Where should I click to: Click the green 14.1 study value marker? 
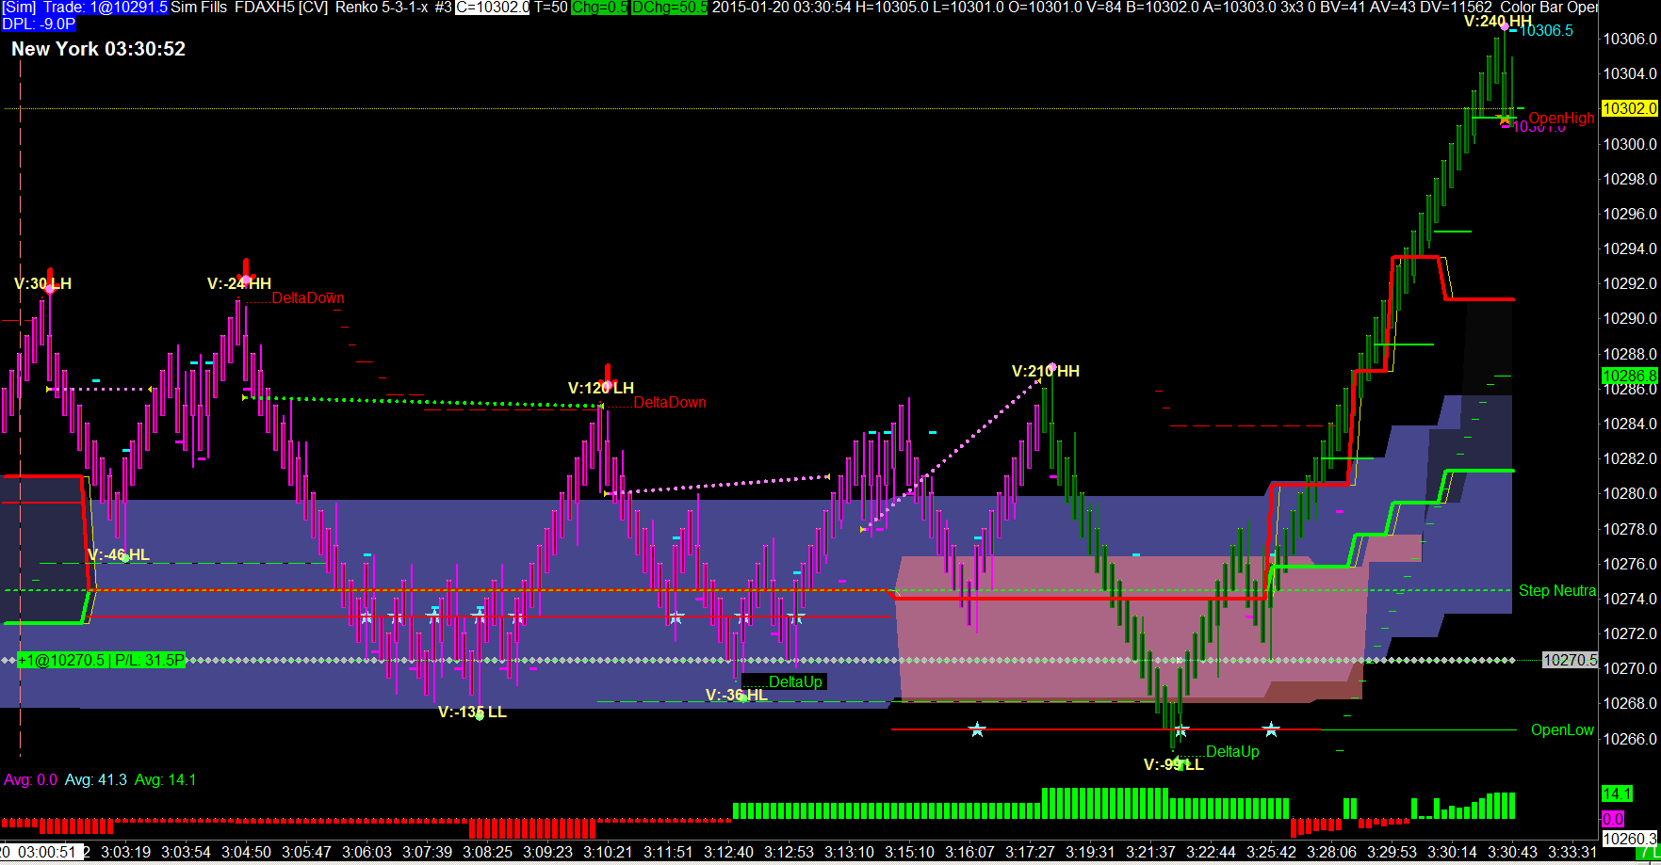click(x=1617, y=793)
